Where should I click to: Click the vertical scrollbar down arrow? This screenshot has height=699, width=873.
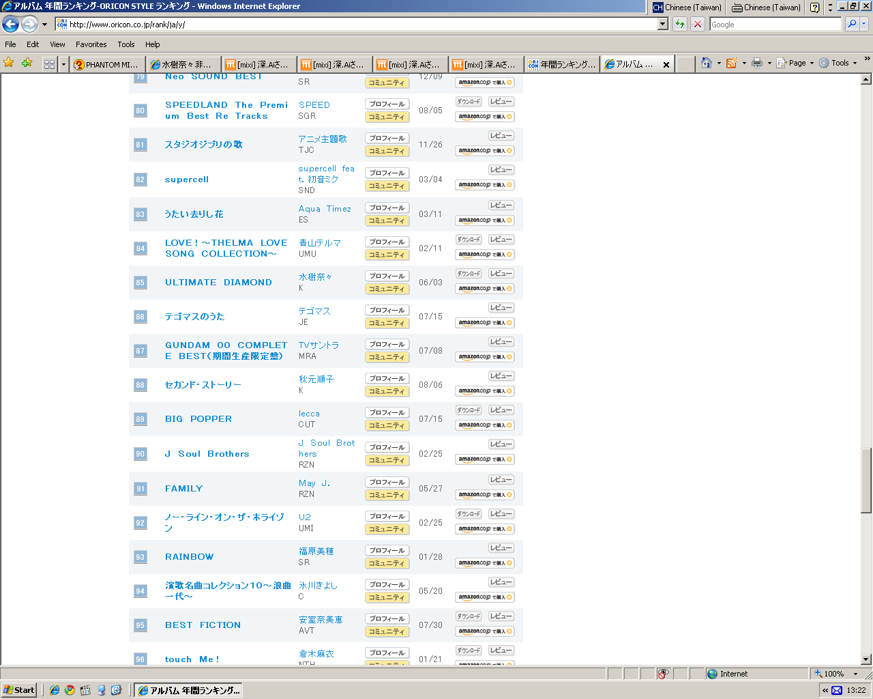pyautogui.click(x=866, y=659)
